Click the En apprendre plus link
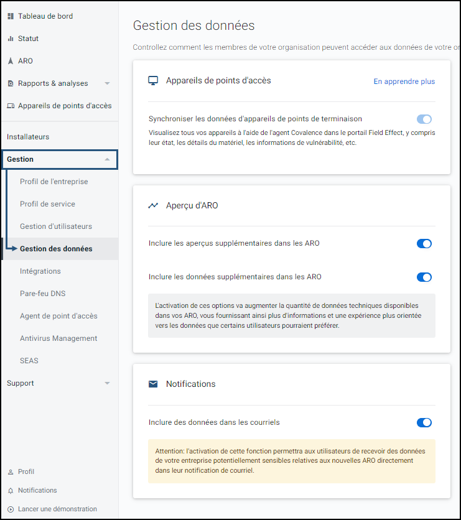The height and width of the screenshot is (520, 461). point(404,81)
